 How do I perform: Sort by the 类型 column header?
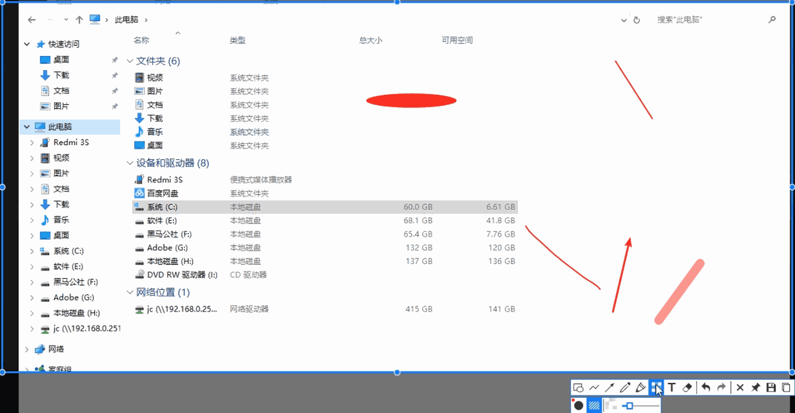point(237,40)
